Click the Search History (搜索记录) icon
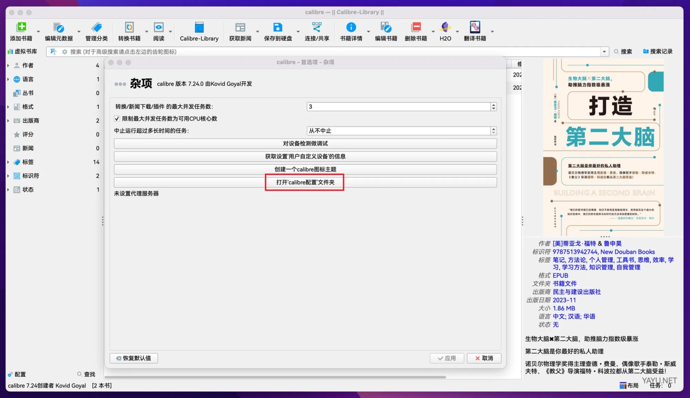 pos(645,51)
